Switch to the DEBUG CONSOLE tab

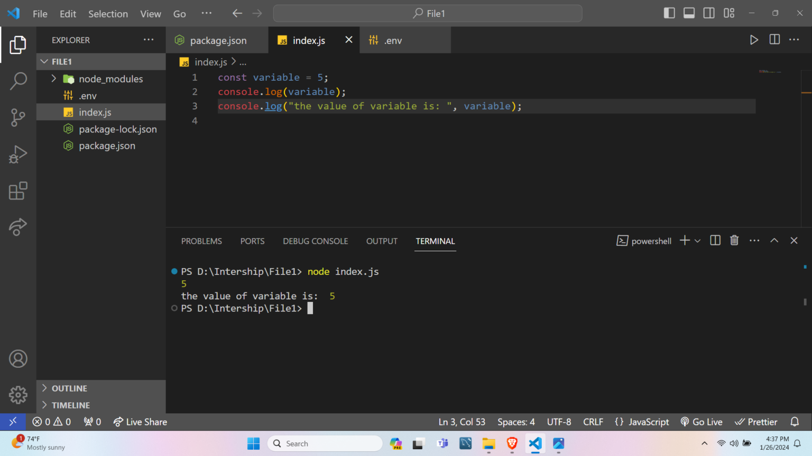click(x=315, y=241)
